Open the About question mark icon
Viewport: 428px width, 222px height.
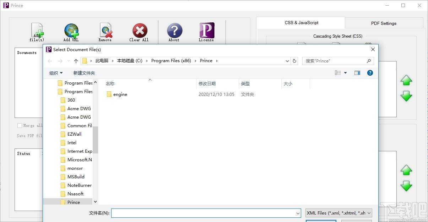pos(174,31)
